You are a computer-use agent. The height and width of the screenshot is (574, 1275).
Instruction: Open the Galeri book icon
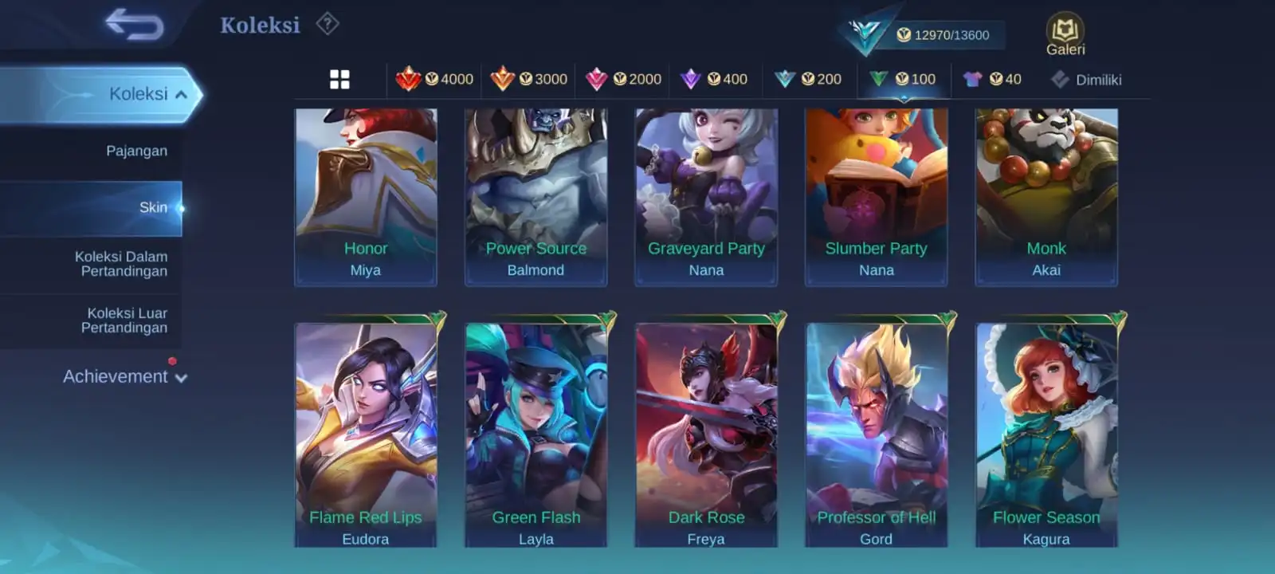1065,33
